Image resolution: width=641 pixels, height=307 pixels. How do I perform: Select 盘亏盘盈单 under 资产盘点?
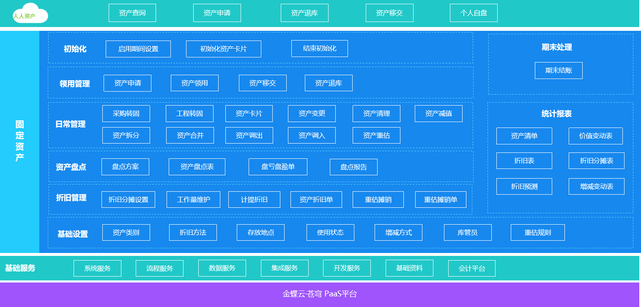coord(278,167)
